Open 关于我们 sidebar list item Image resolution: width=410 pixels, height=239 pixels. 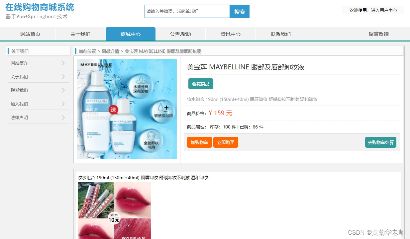coord(38,77)
